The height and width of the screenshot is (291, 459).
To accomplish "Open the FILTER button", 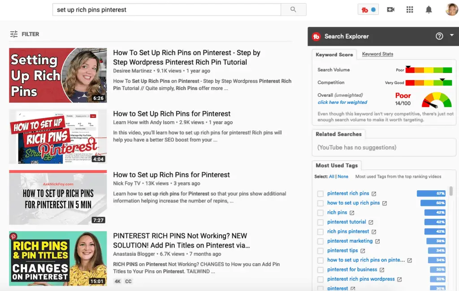I will 25,34.
